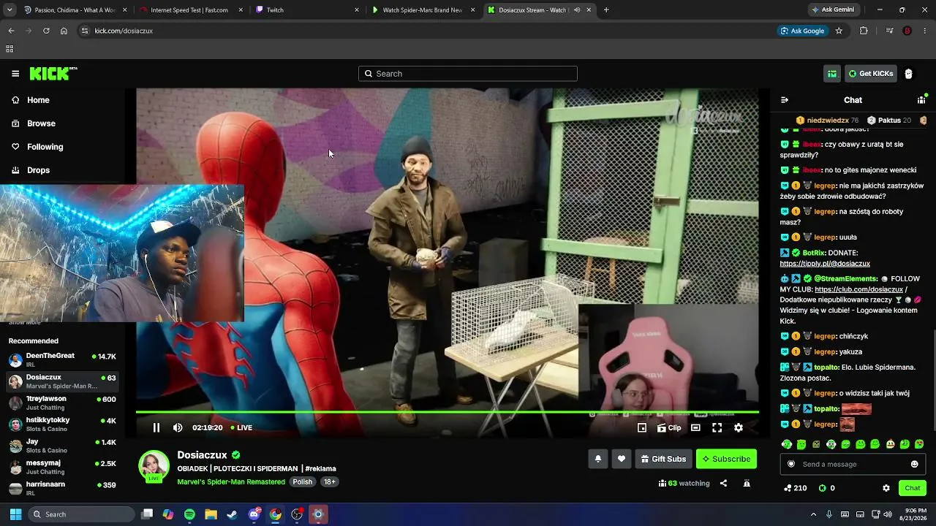Mute the Dosiaczux Stream tab audio
936x526 pixels.
(x=577, y=10)
